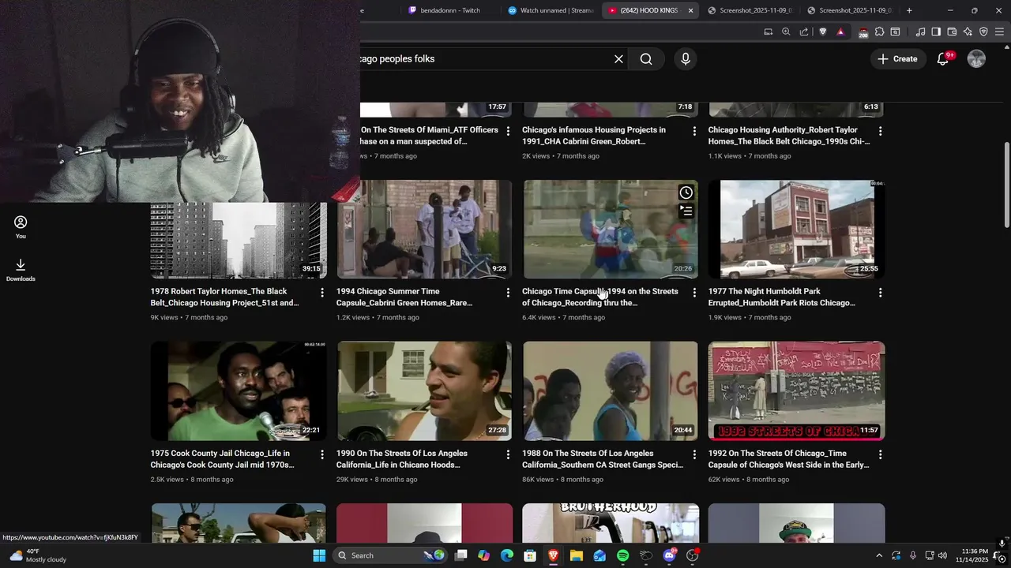Open Discord from the taskbar
Screen dimensions: 1011x568
669,555
